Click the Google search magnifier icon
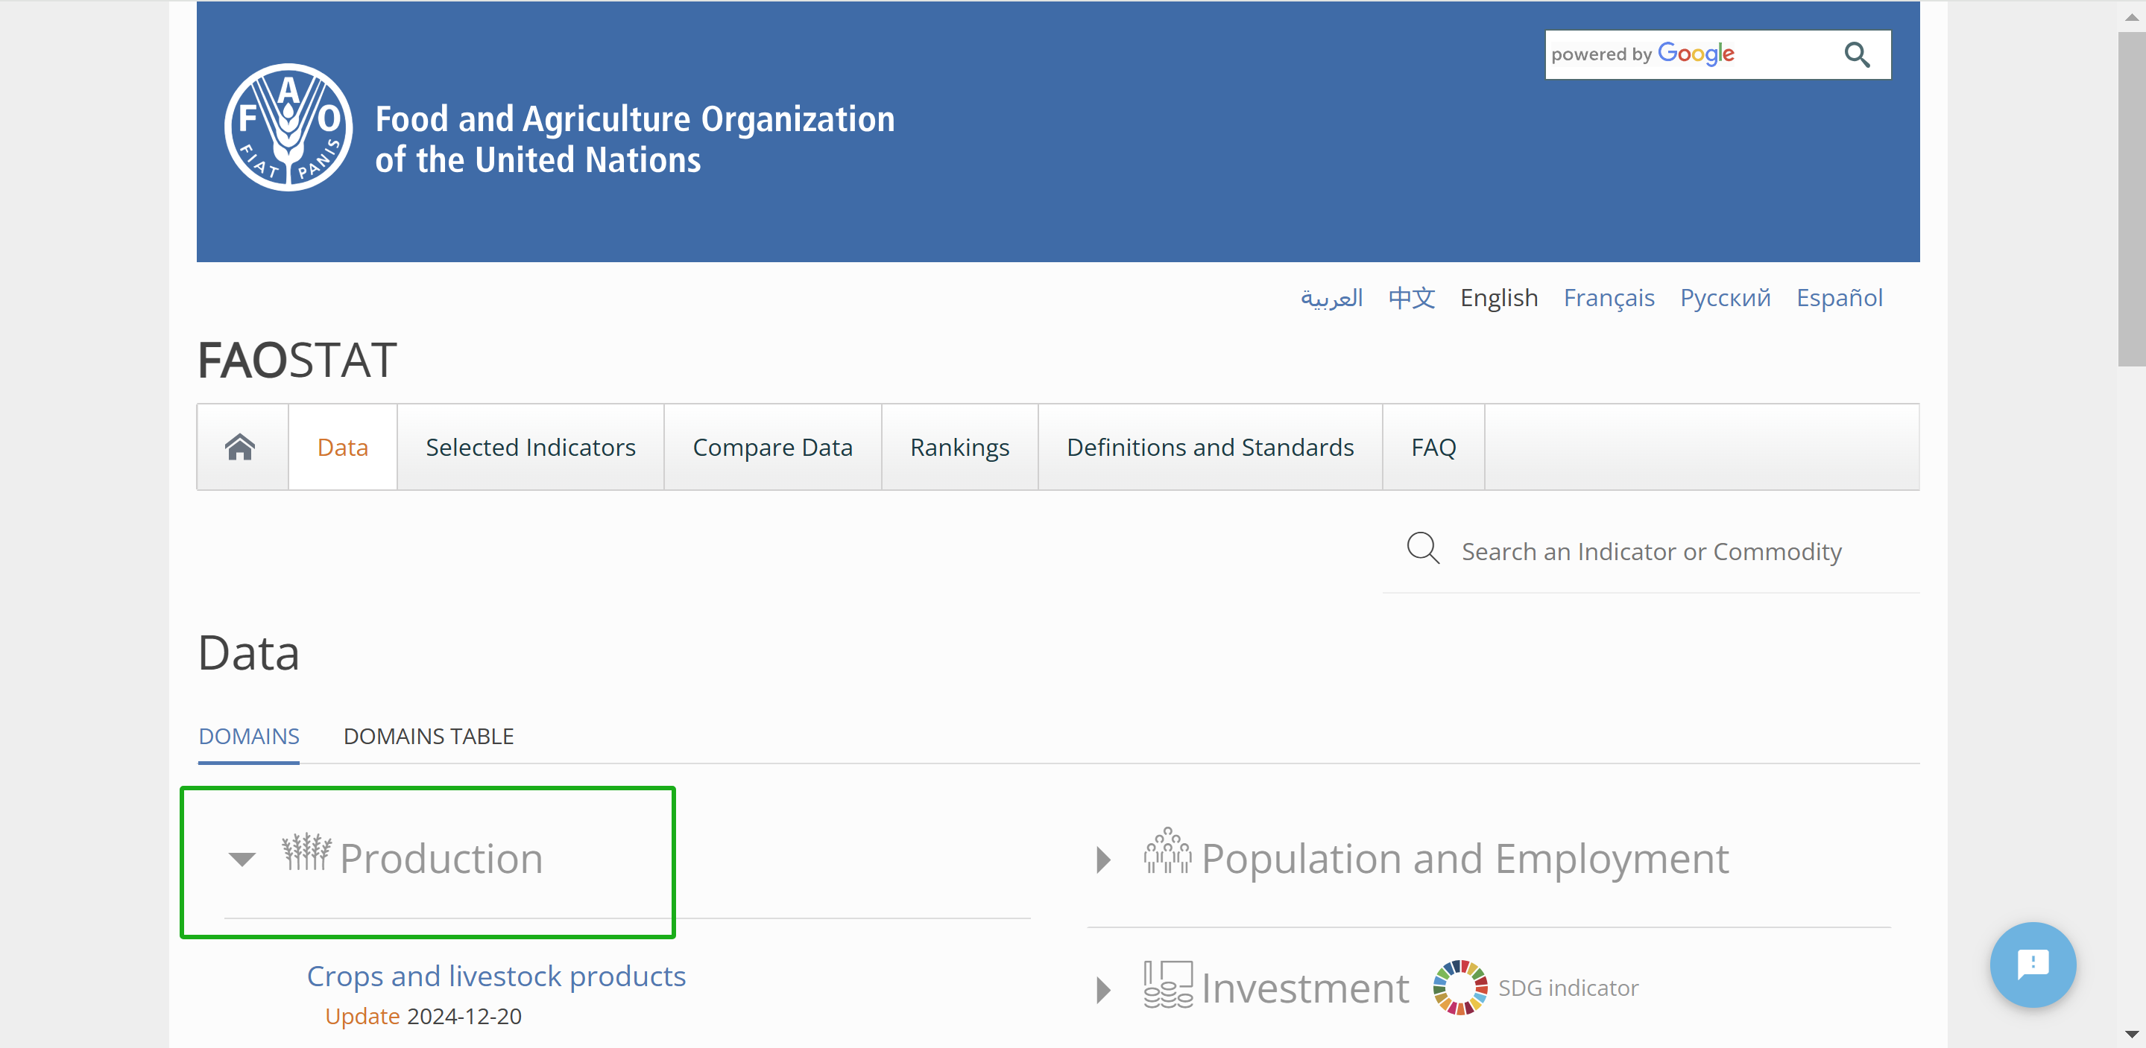This screenshot has height=1048, width=2146. [1856, 55]
